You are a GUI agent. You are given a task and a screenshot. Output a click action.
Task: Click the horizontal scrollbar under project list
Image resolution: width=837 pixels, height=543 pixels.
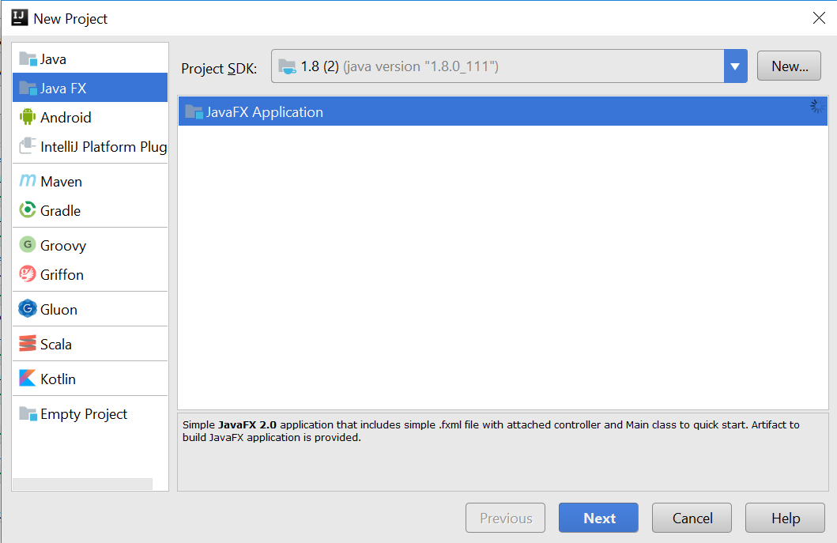point(83,484)
